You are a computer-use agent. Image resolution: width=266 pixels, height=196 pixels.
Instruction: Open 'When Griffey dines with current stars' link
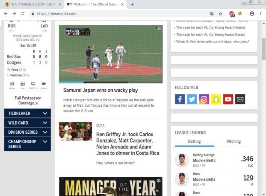[x=213, y=42]
